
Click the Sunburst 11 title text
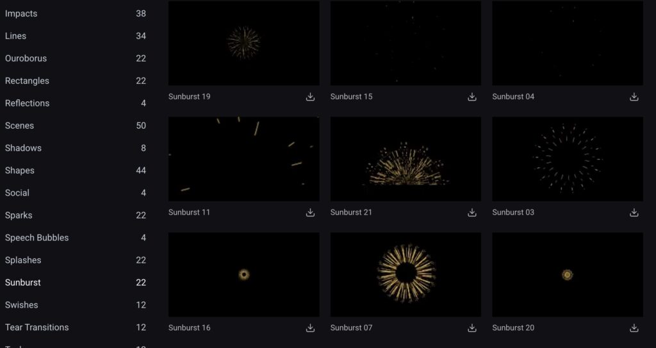189,212
